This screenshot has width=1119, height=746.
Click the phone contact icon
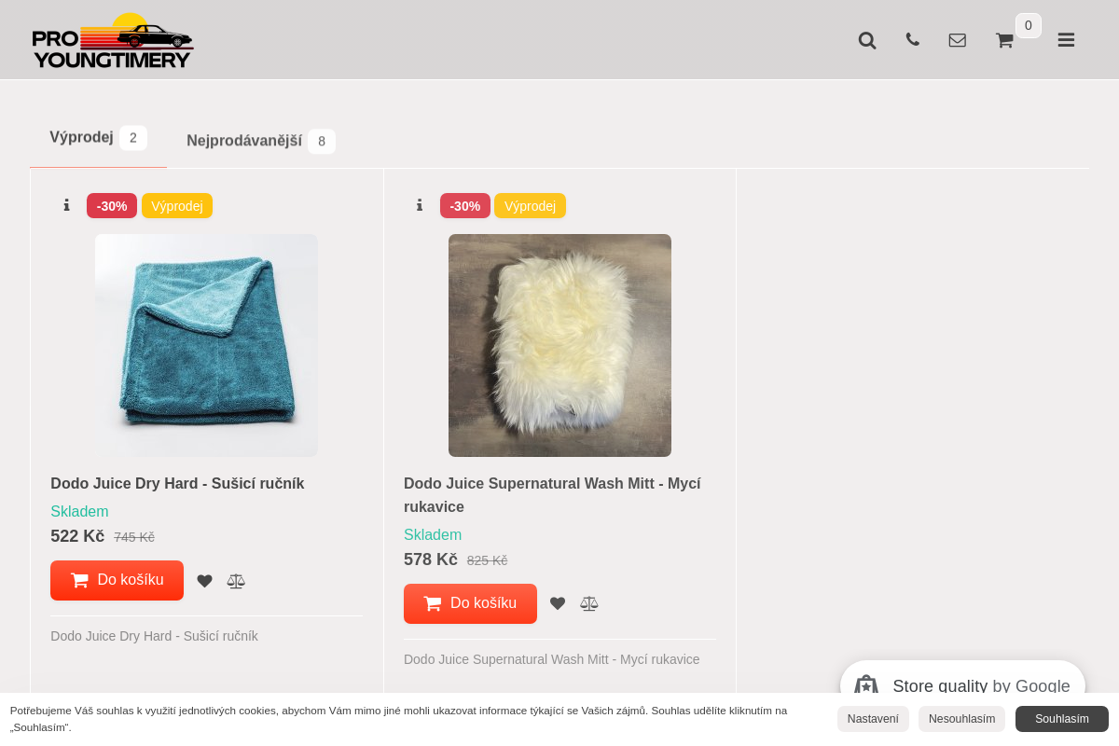pyautogui.click(x=912, y=39)
